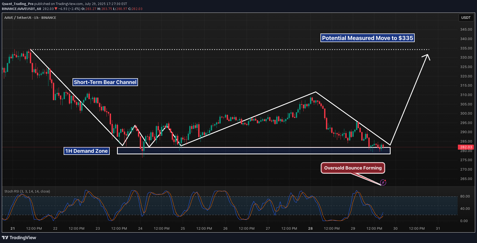This screenshot has width=477, height=243.
Task: Click the 'AAVE / TetherUS' chart title
Action: pyautogui.click(x=30, y=18)
